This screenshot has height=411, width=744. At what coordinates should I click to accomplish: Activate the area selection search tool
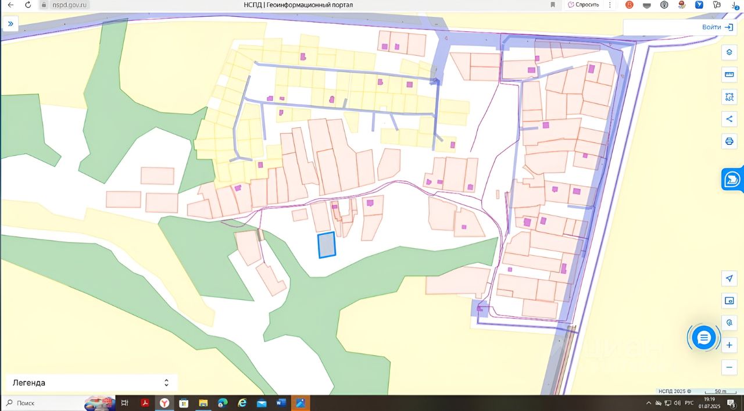(x=729, y=97)
